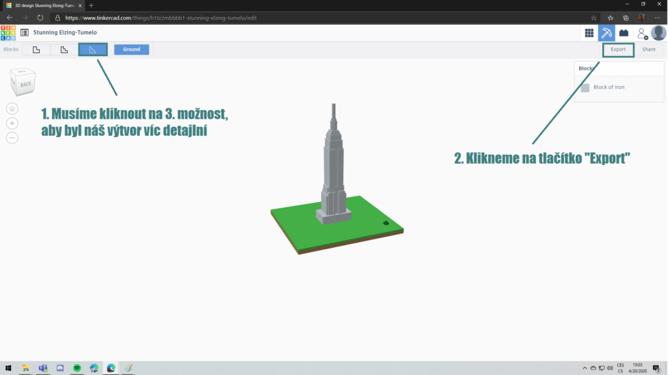Open the user profile avatar
Image resolution: width=668 pixels, height=375 pixels.
pos(658,33)
